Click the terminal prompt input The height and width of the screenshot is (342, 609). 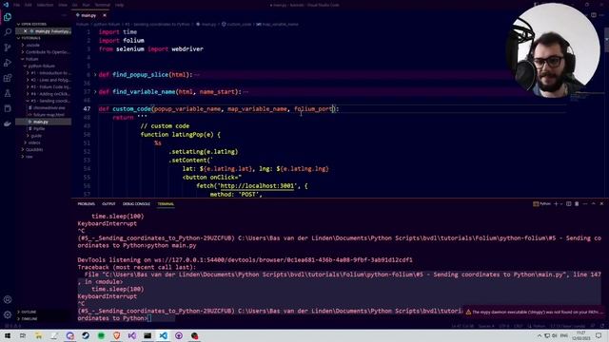(150, 318)
